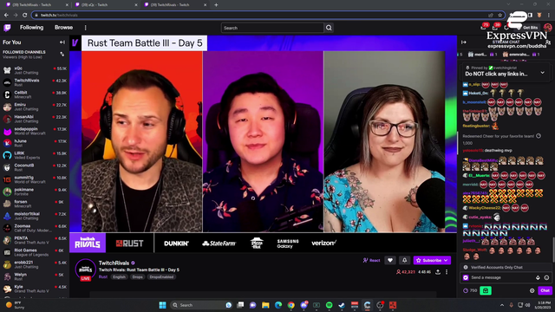
Task: Open the TwitchRivals channel name link
Action: tap(114, 263)
